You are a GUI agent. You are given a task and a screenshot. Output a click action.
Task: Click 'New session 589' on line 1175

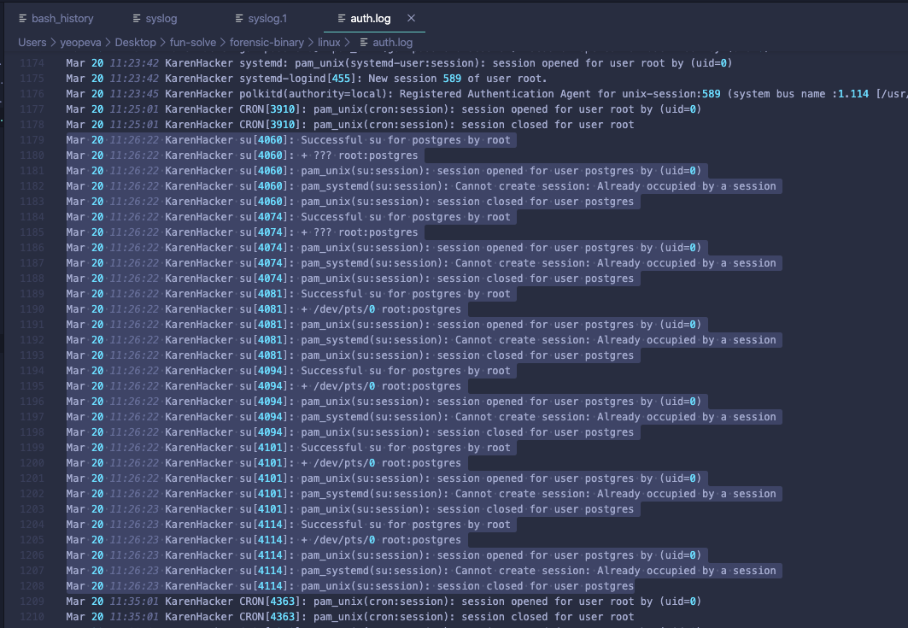point(414,79)
